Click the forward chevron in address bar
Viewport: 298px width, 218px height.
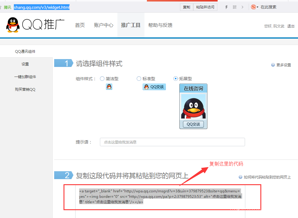[x=242, y=7]
